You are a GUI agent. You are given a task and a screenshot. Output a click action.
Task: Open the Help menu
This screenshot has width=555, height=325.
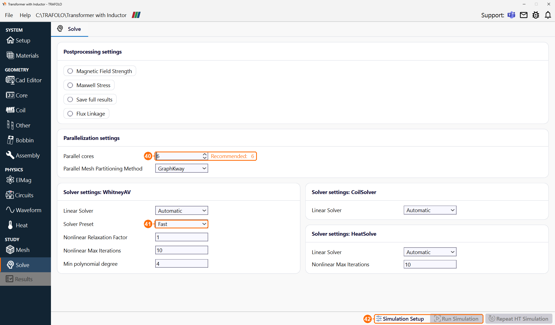coord(25,15)
